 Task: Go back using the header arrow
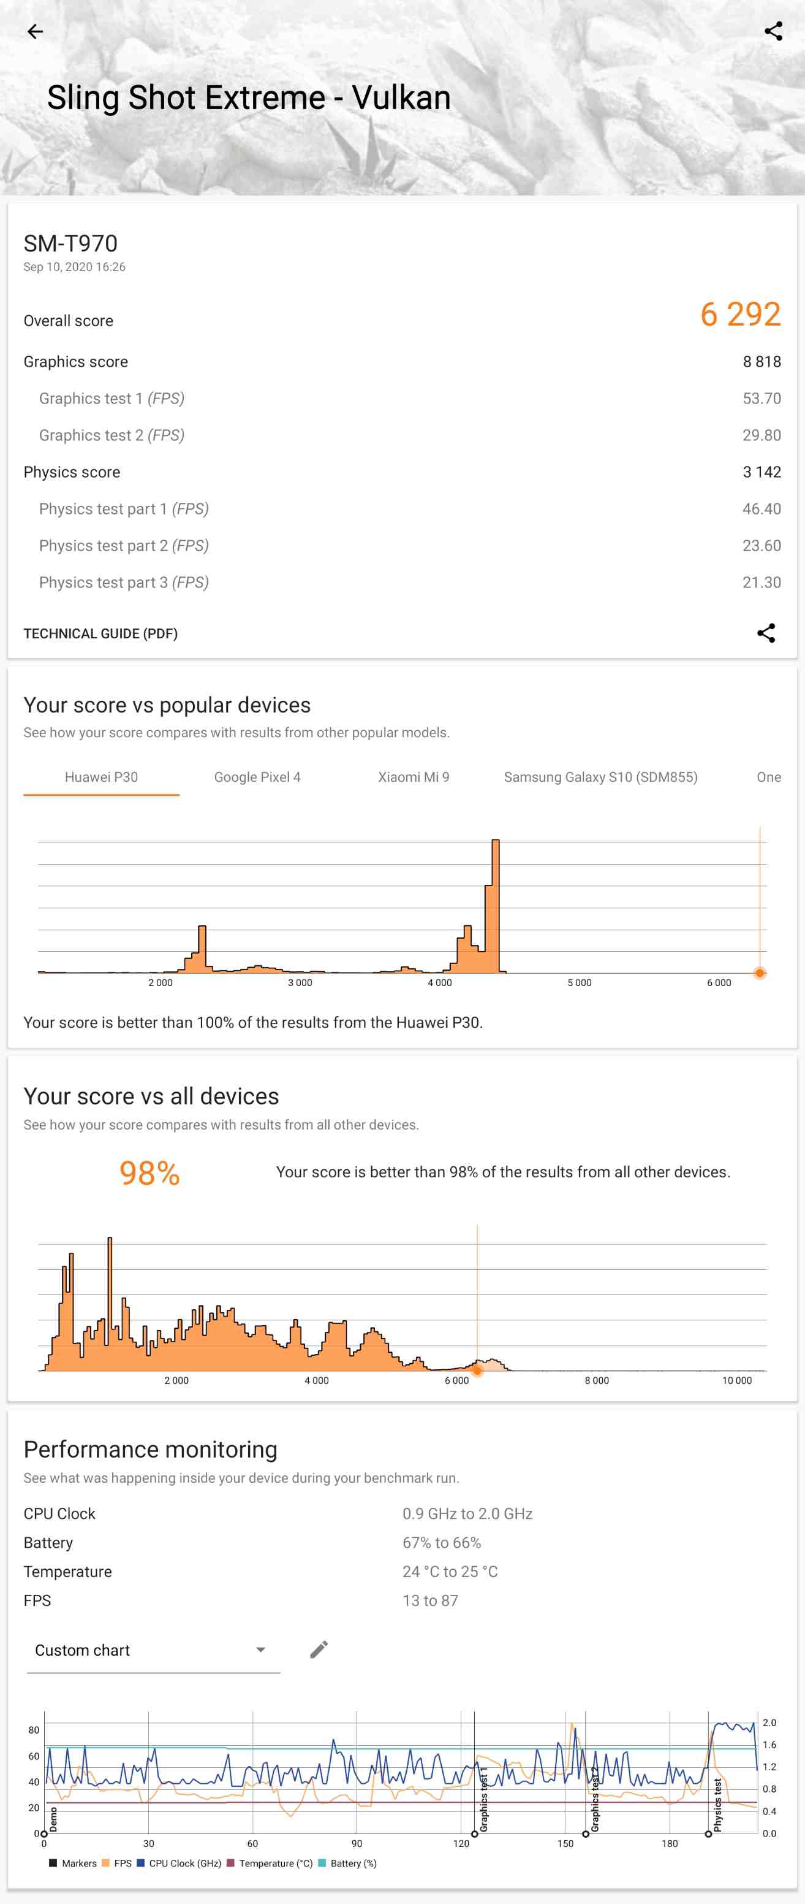click(x=35, y=31)
